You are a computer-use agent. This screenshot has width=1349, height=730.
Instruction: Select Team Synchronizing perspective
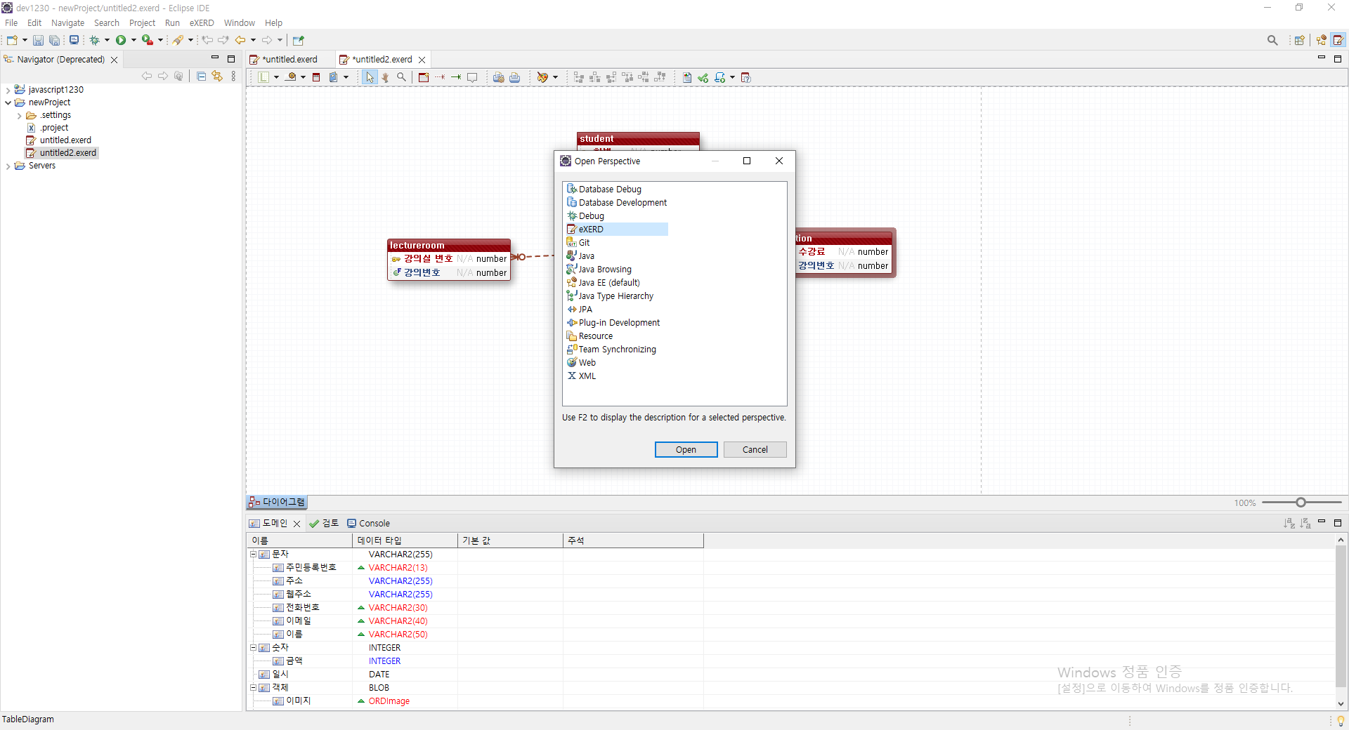(611, 350)
